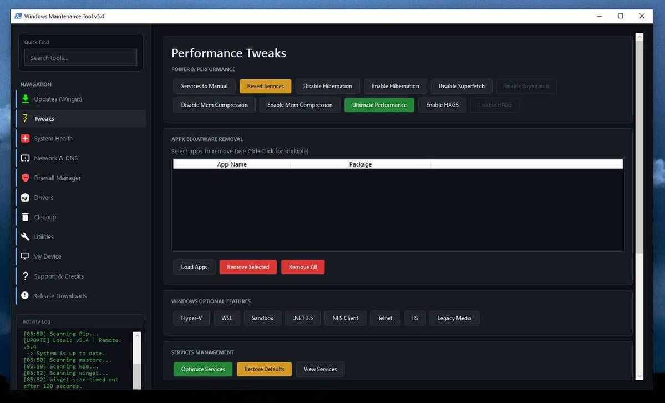Screen dimensions: 665x403
Task: Click the main panel scrollbar down arrow
Action: point(639,376)
